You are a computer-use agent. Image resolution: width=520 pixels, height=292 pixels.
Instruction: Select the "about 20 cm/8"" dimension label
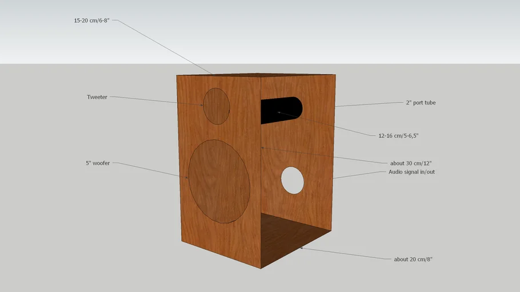413,259
